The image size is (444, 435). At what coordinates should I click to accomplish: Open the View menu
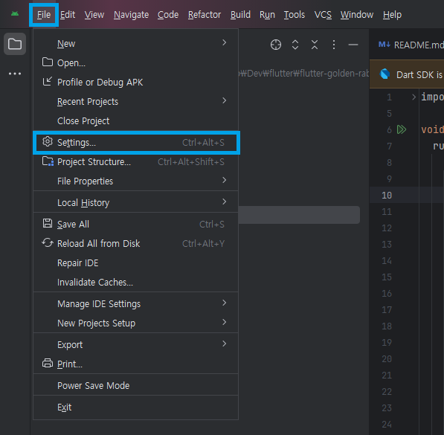coord(94,15)
